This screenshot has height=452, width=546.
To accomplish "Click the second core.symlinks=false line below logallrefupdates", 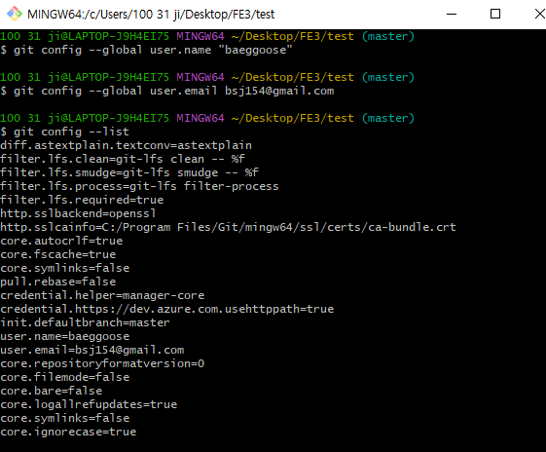I will click(x=65, y=418).
